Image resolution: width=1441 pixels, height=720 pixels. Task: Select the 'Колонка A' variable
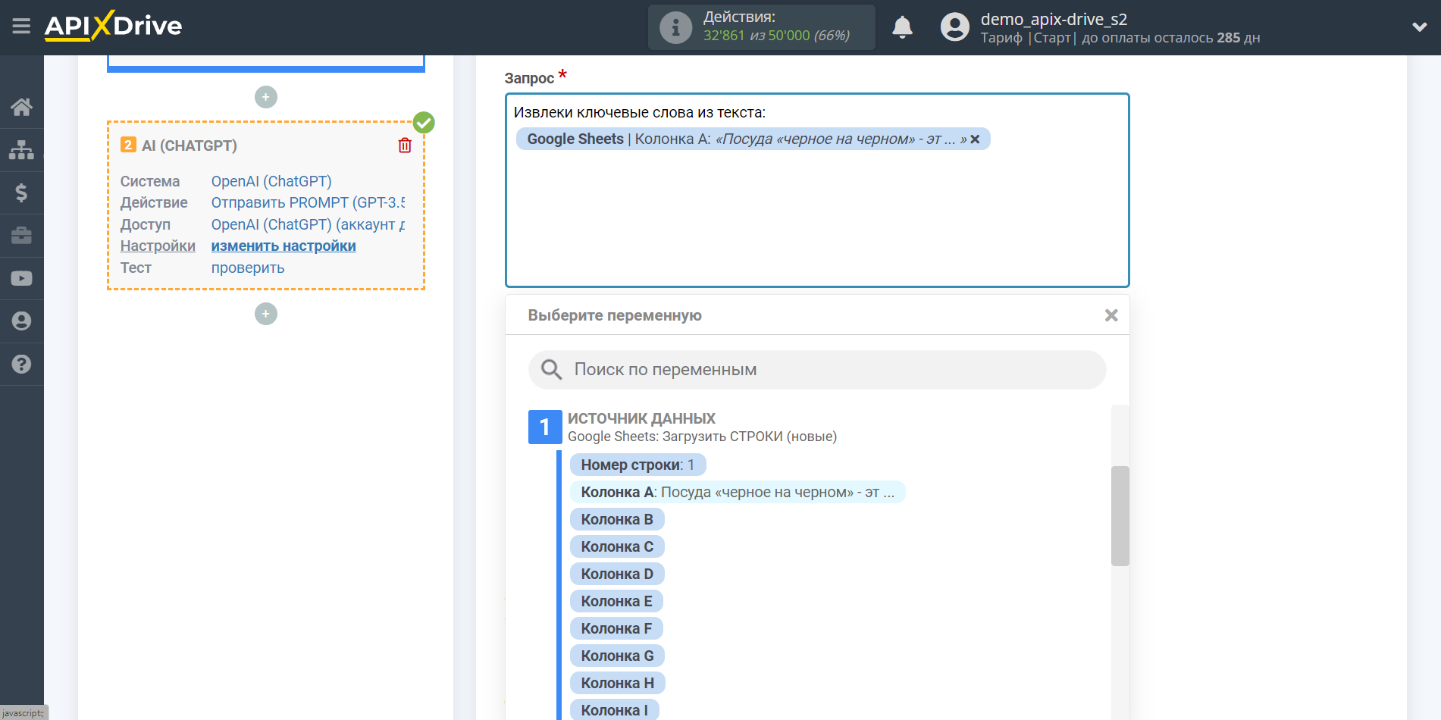(x=738, y=492)
